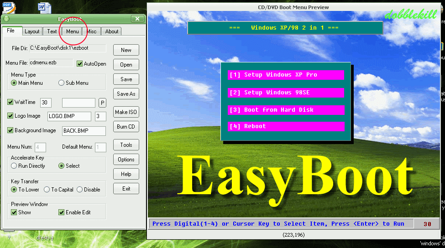445x248 pixels.
Task: Click the P button beside WaitTime
Action: (x=102, y=103)
